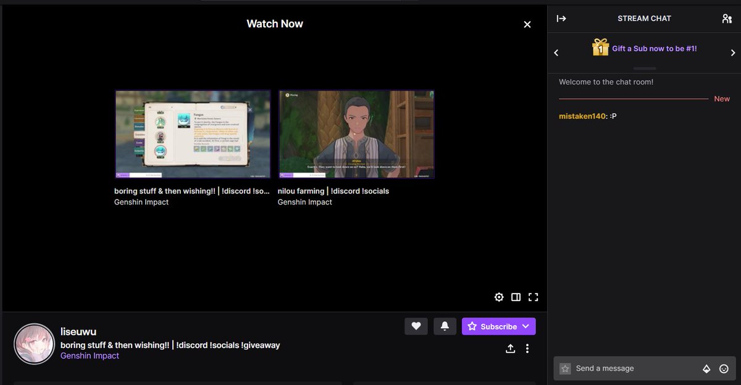The image size is (741, 385).
Task: Click the stream title under liseuwu
Action: (170, 345)
